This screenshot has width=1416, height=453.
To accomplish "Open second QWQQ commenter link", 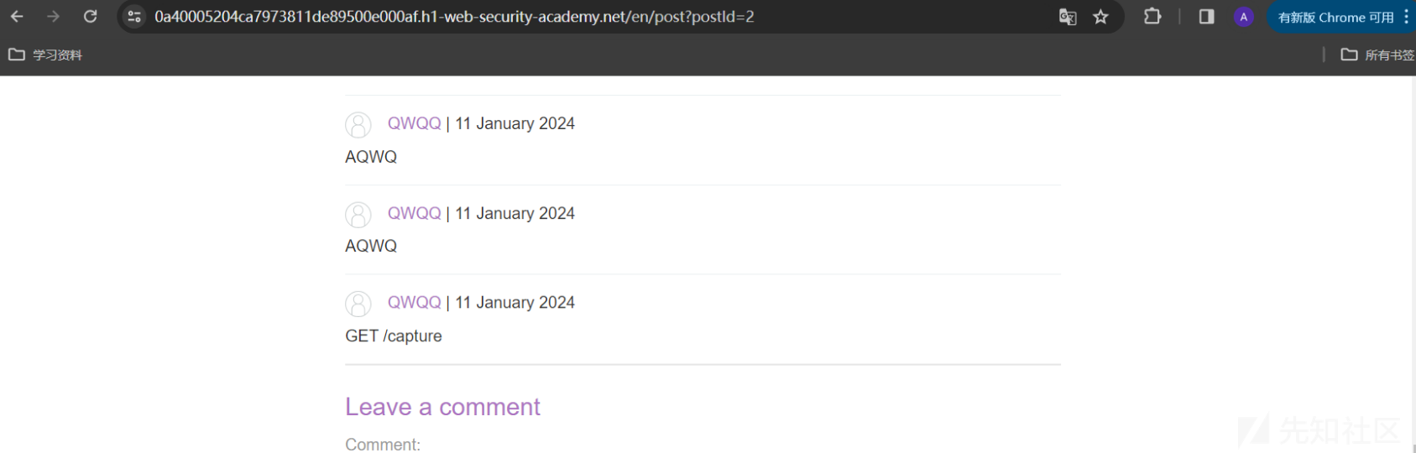I will coord(414,213).
